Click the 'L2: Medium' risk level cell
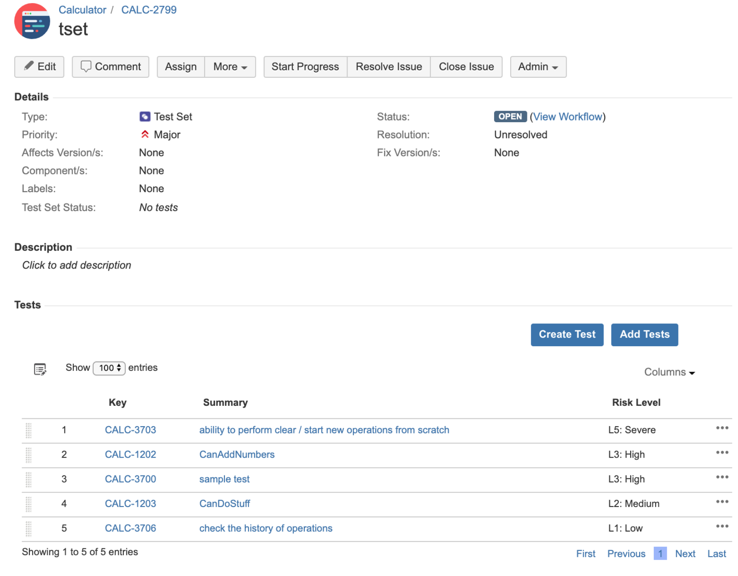Viewport: 738px width, 576px height. coord(634,504)
